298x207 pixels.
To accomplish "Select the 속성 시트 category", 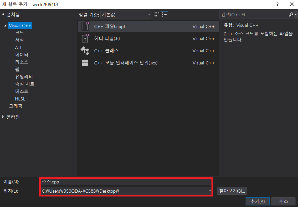I will 25,84.
